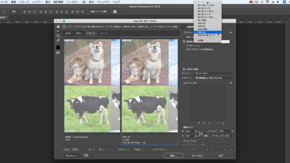The height and width of the screenshot is (163, 290).
Task: Click the プレビュー... button
Action: tap(72, 155)
